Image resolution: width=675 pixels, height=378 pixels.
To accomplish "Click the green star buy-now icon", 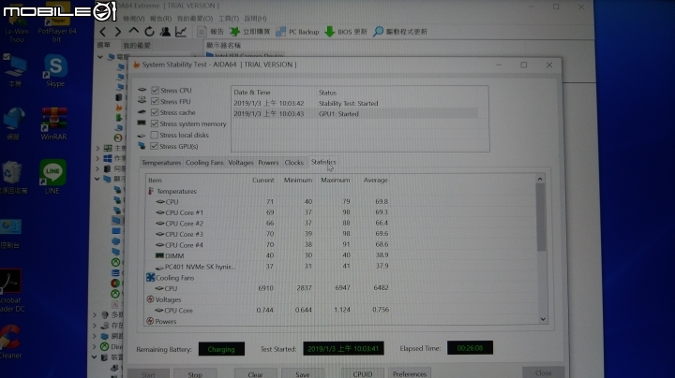I will (234, 32).
